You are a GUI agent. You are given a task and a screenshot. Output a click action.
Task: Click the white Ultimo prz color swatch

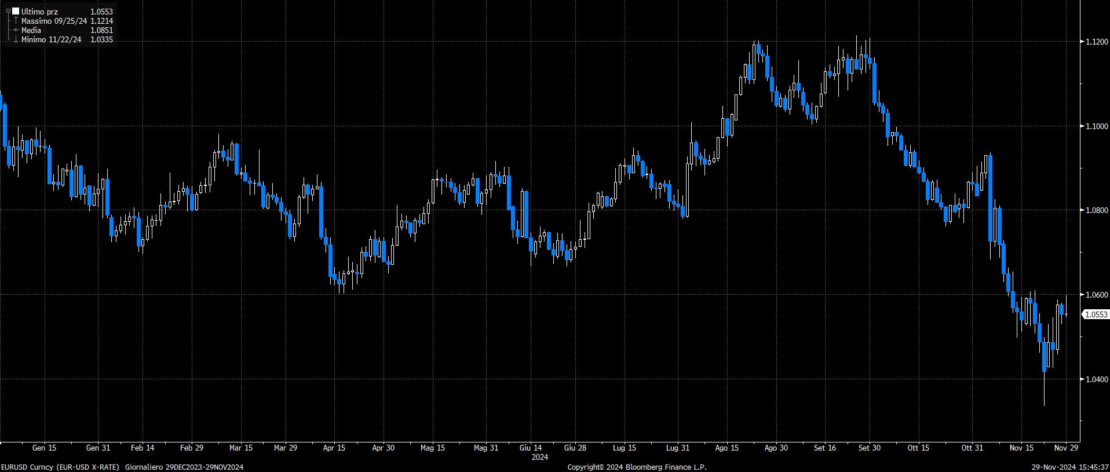16,11
